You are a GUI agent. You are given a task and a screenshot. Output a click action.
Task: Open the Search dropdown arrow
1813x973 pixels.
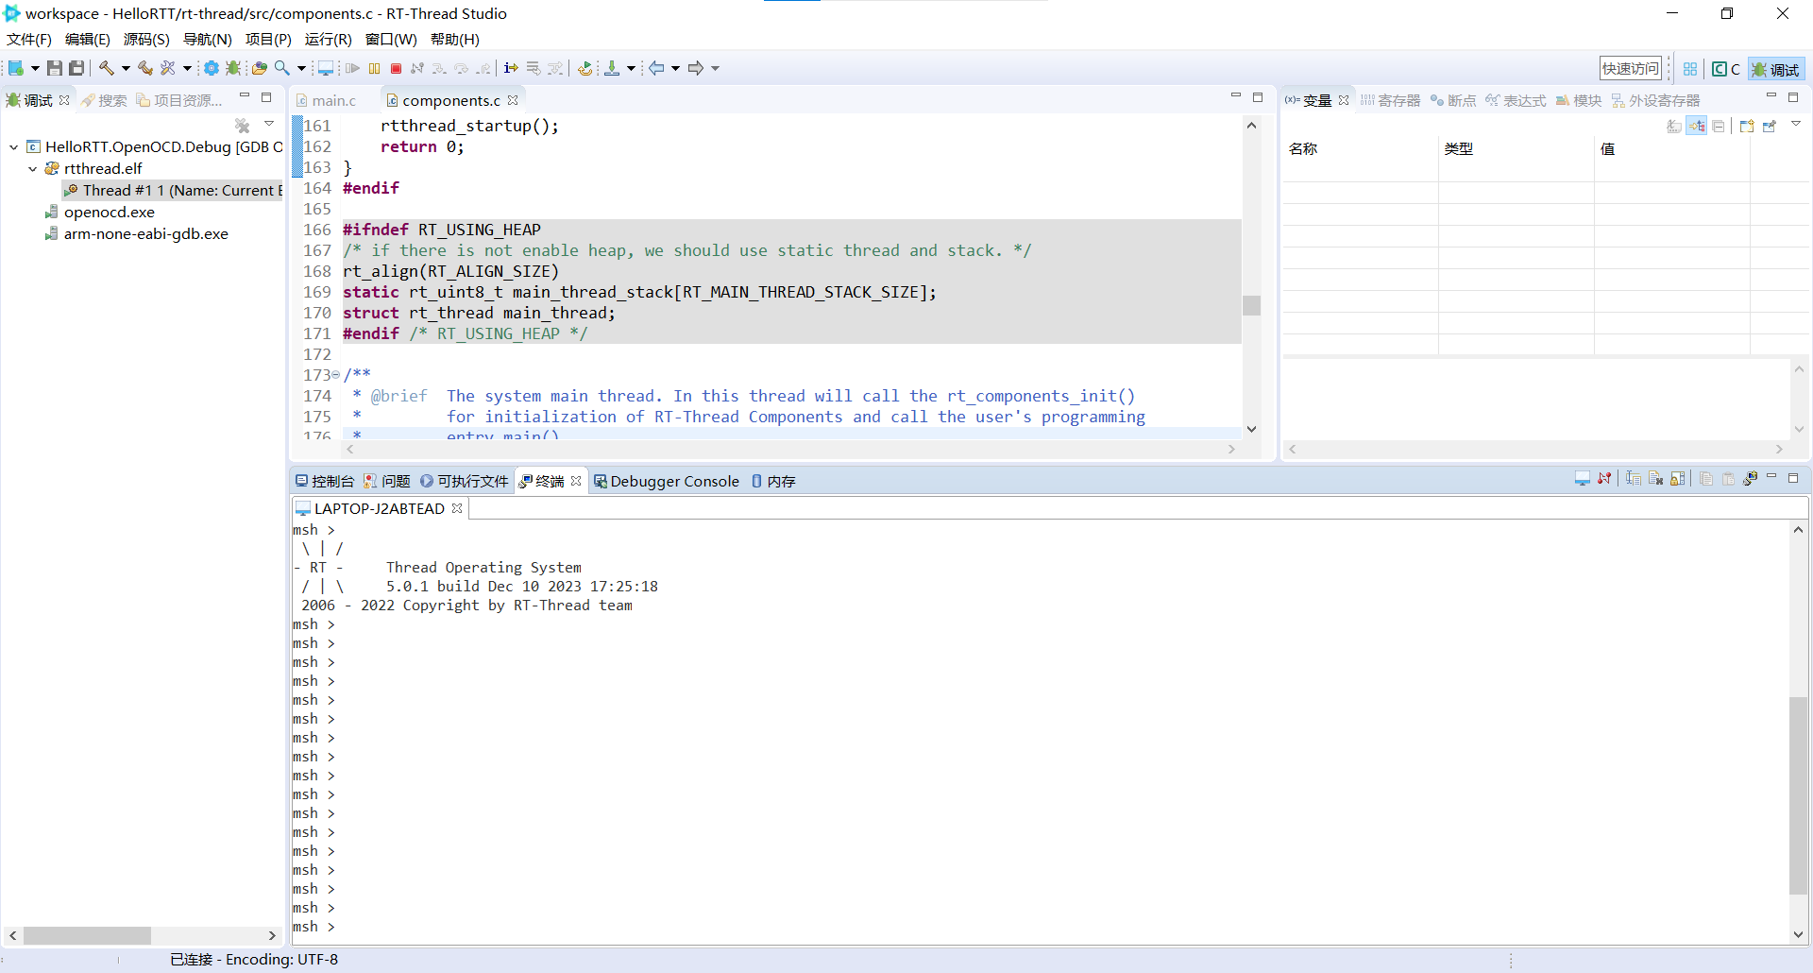pos(301,68)
